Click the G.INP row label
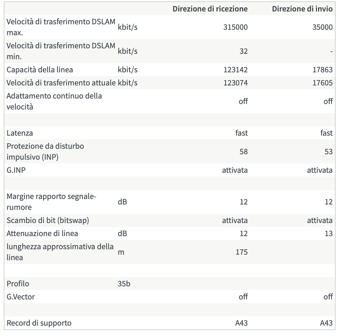The height and width of the screenshot is (336, 341). click(16, 170)
